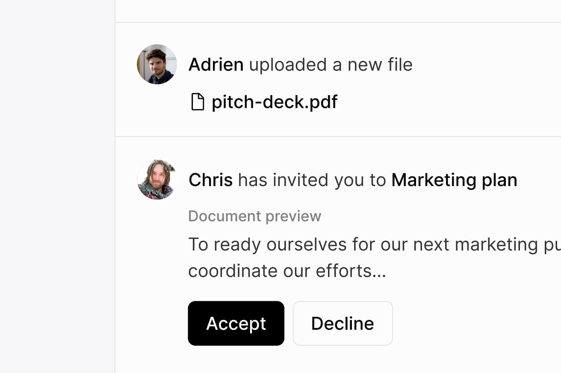Click the "uploaded a new file" text
Screen dimensions: 561x373
[331, 65]
